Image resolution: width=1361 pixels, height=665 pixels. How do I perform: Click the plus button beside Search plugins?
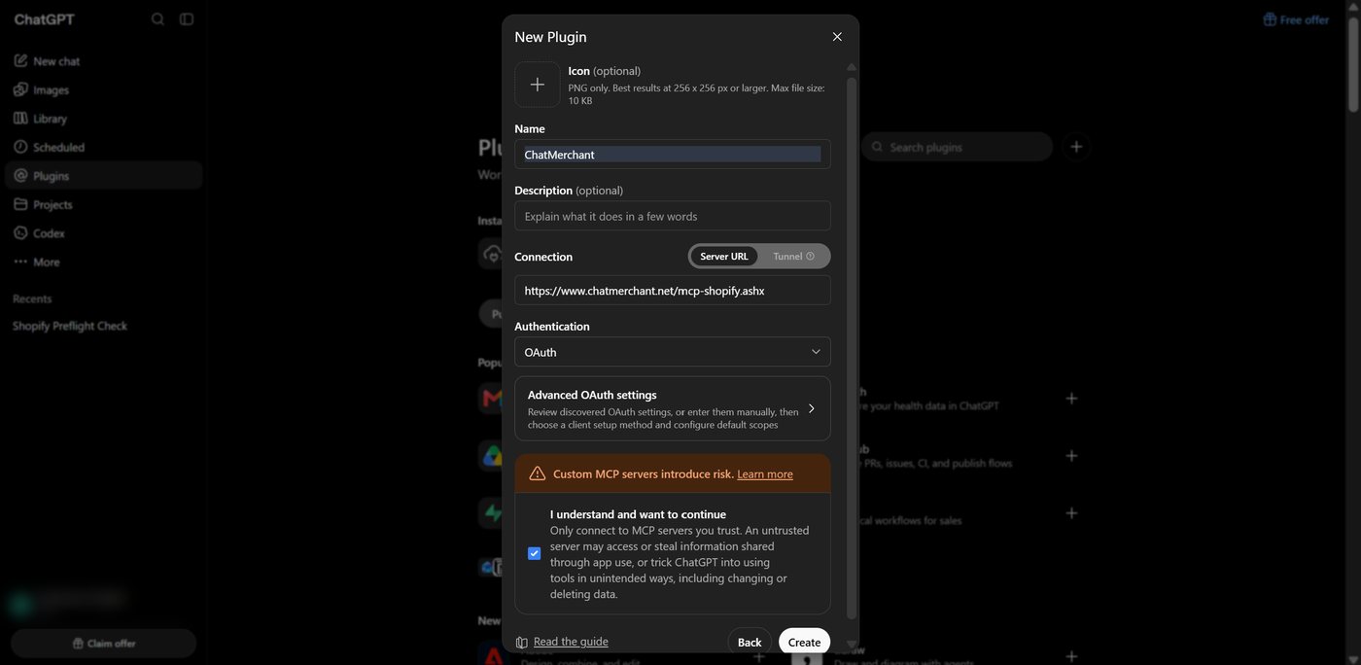[1076, 147]
